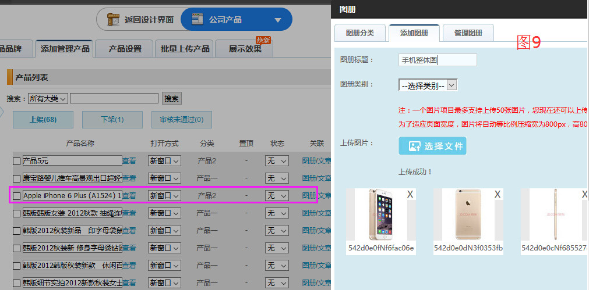Expand the 公司产品 dropdown arrow
The image size is (589, 290).
pyautogui.click(x=277, y=20)
